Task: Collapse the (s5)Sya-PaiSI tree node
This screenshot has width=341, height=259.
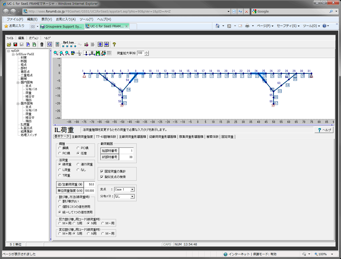Action: click(x=13, y=54)
